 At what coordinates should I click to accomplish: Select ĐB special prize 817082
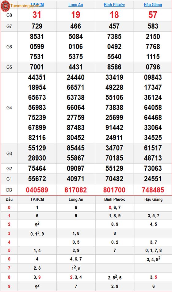[x=75, y=190]
